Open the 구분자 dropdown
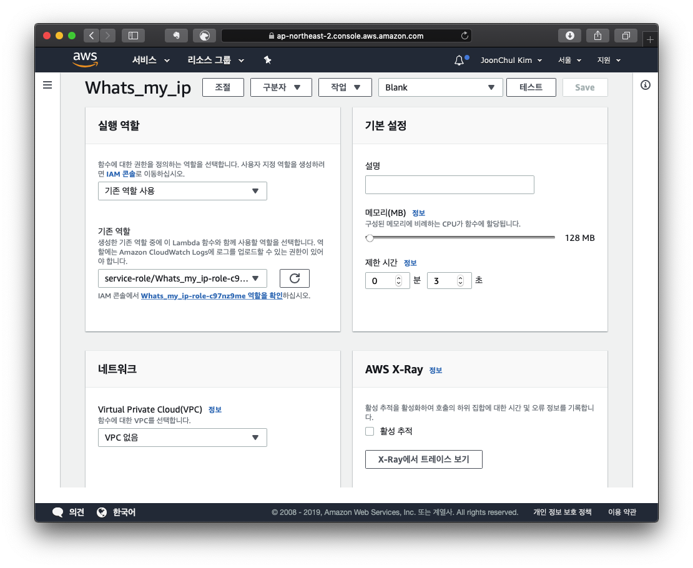 click(281, 87)
